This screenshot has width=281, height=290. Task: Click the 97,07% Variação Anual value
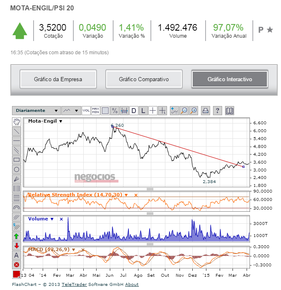pos(228,28)
